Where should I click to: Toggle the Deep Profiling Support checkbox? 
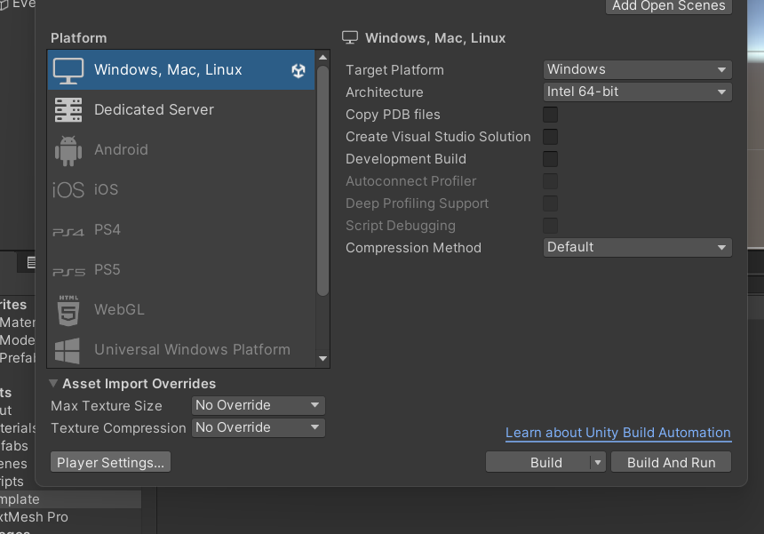tap(550, 203)
